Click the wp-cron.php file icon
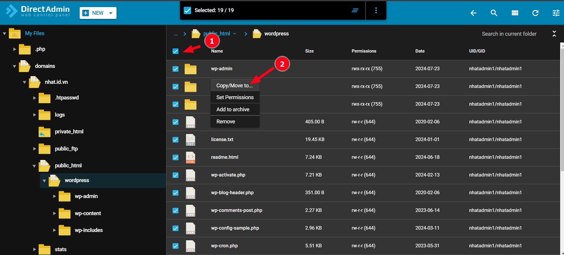Viewport: 564px width, 255px height. [x=191, y=246]
